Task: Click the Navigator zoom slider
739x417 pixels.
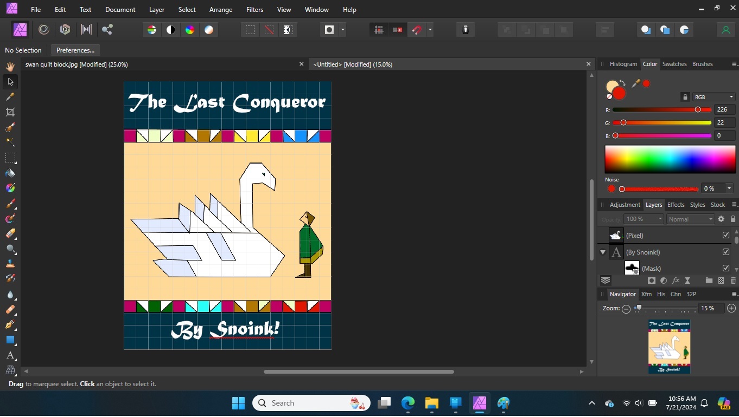Action: [x=665, y=308]
